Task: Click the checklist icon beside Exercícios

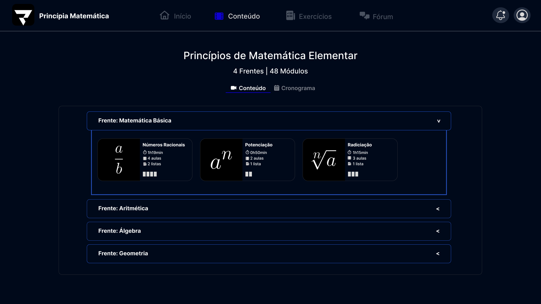Action: [291, 15]
